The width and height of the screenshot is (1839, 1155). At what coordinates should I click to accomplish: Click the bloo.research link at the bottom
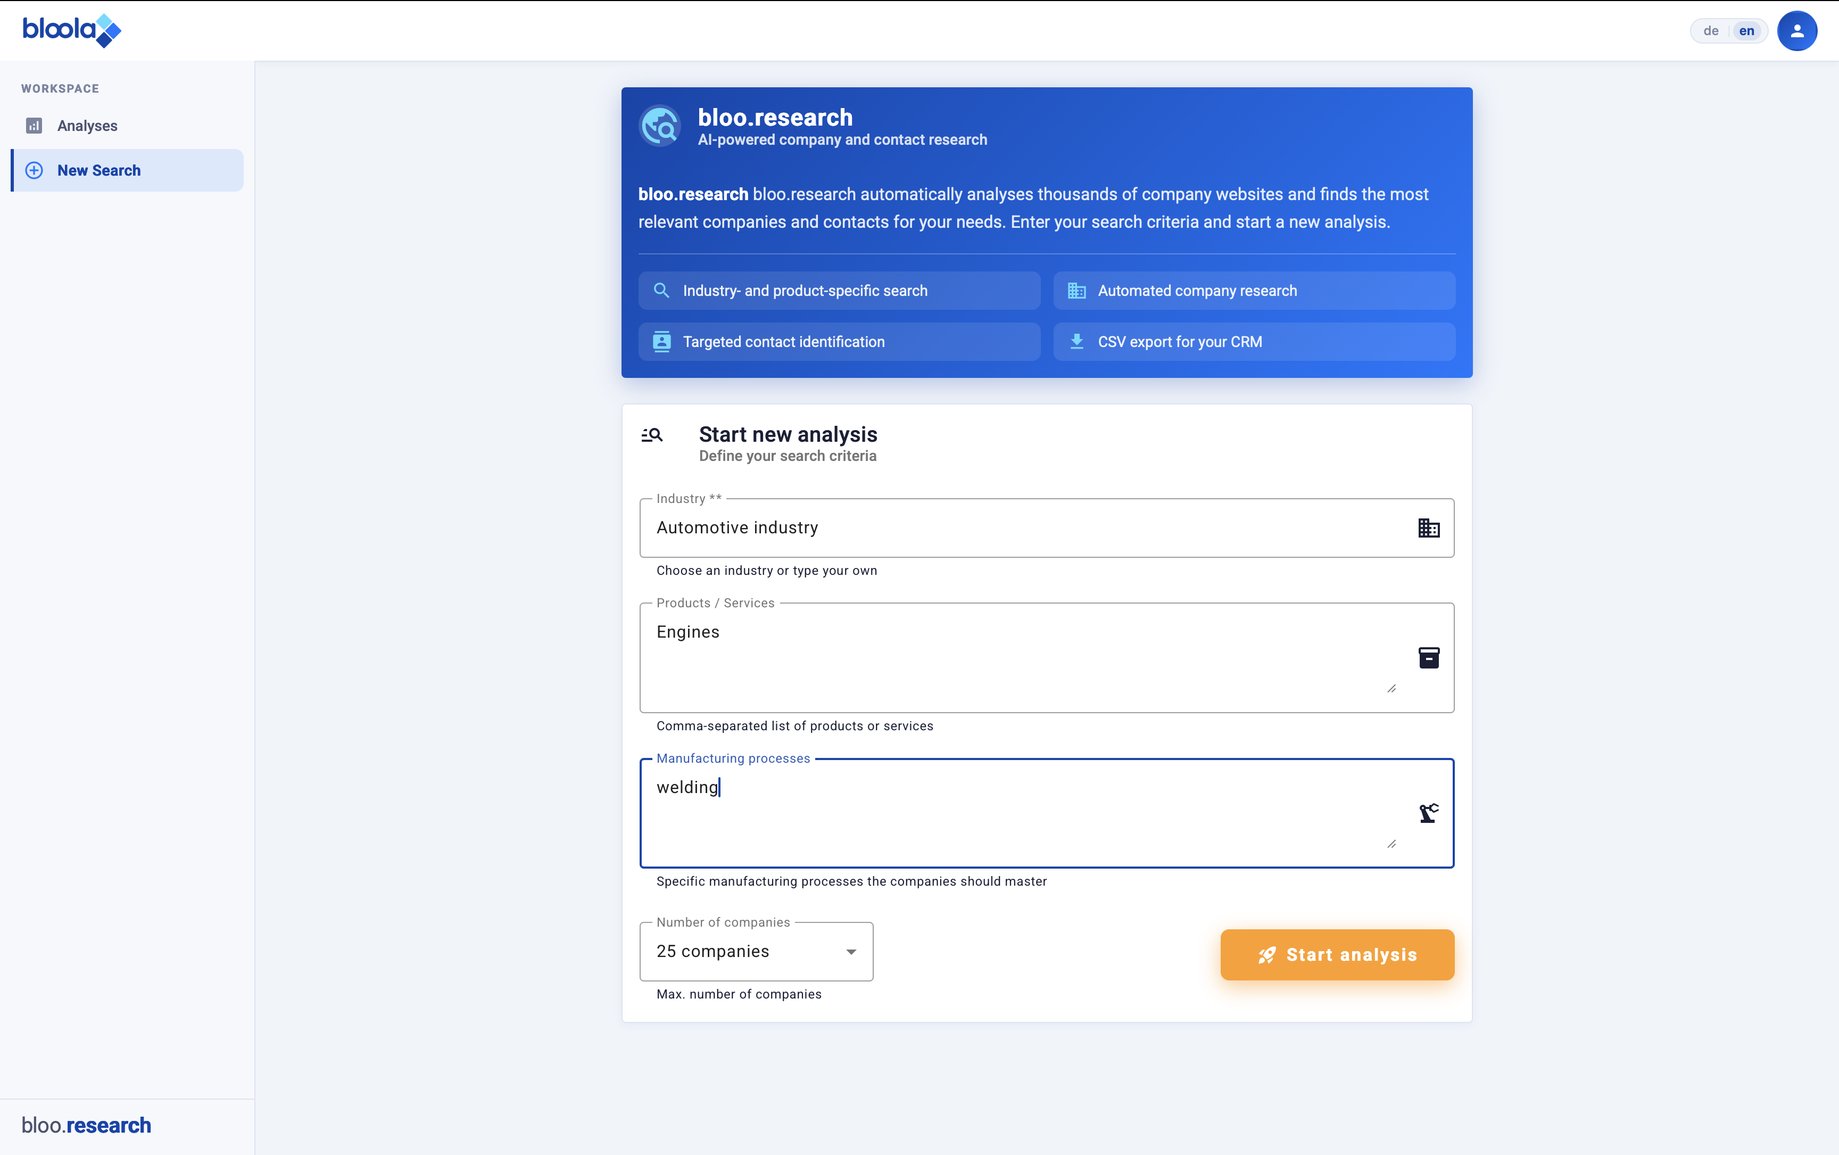(86, 1125)
